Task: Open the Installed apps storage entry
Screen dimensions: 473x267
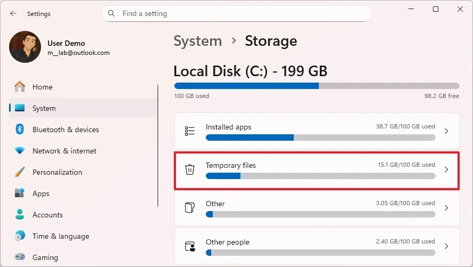Action: [317, 131]
